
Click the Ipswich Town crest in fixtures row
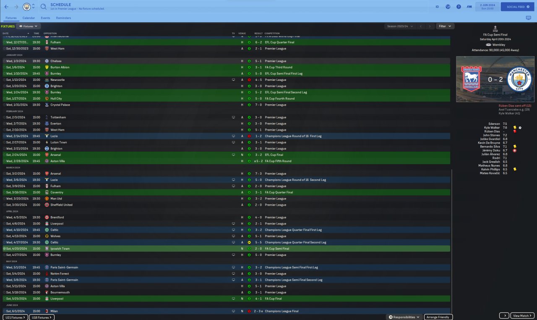(x=47, y=249)
